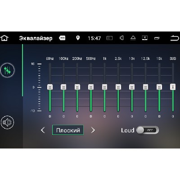Click the 10k band slider handle
The width and height of the screenshot is (180, 180).
point(132,87)
